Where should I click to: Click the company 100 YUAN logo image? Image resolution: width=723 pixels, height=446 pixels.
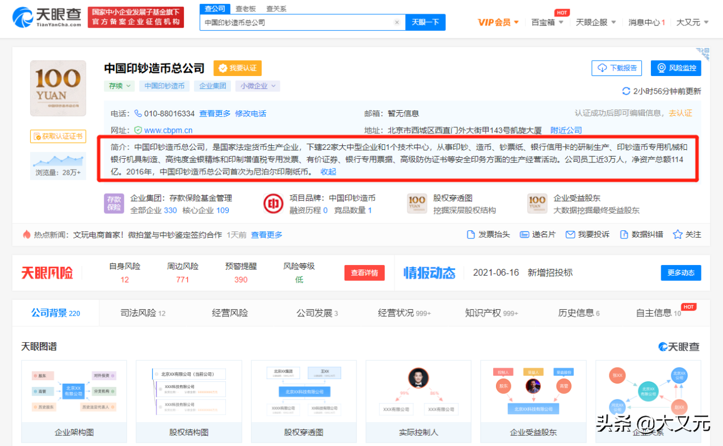58,89
